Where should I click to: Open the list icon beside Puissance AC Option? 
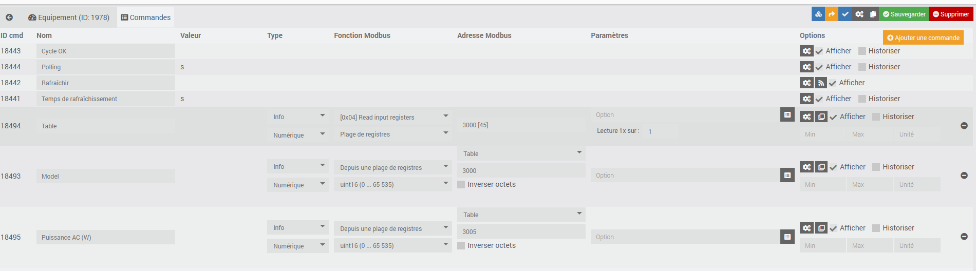coord(787,237)
